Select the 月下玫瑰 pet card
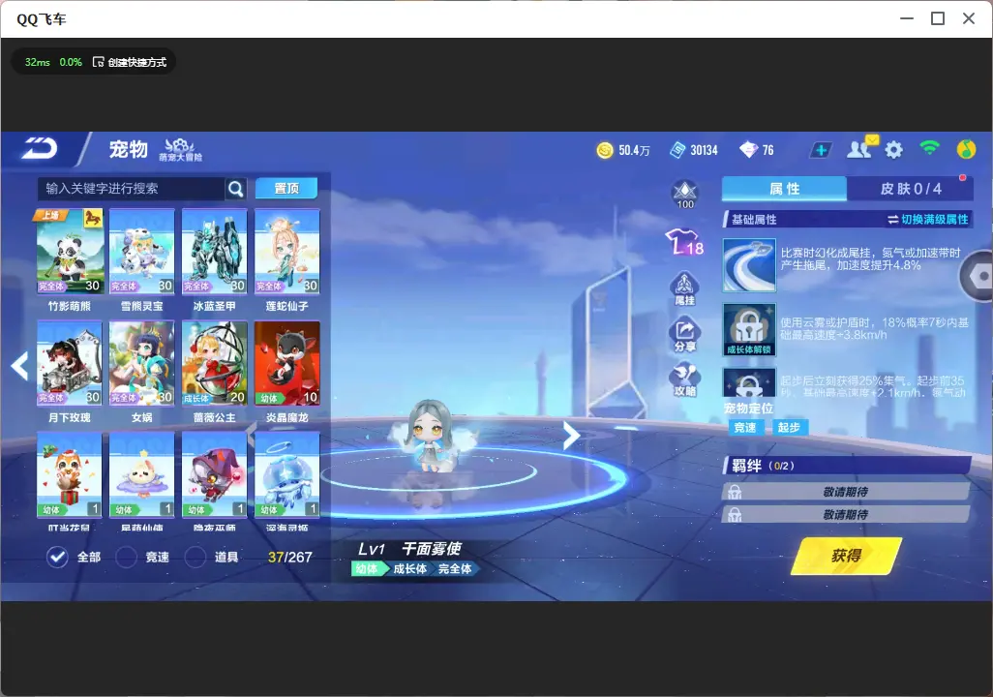The width and height of the screenshot is (993, 697). (x=70, y=363)
